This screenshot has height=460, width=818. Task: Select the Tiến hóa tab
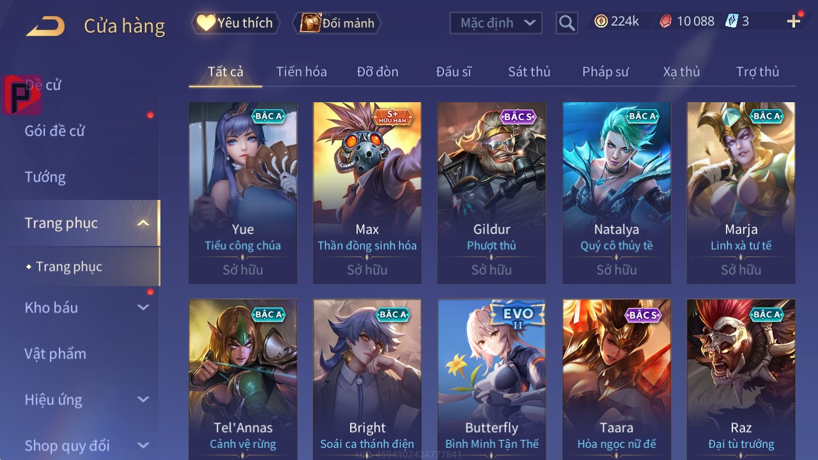(x=302, y=72)
